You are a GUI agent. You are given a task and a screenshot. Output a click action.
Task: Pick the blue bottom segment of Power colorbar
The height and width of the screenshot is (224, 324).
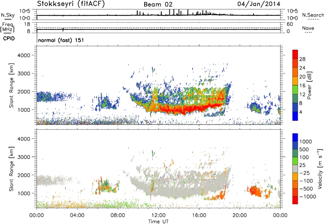(x=295, y=116)
